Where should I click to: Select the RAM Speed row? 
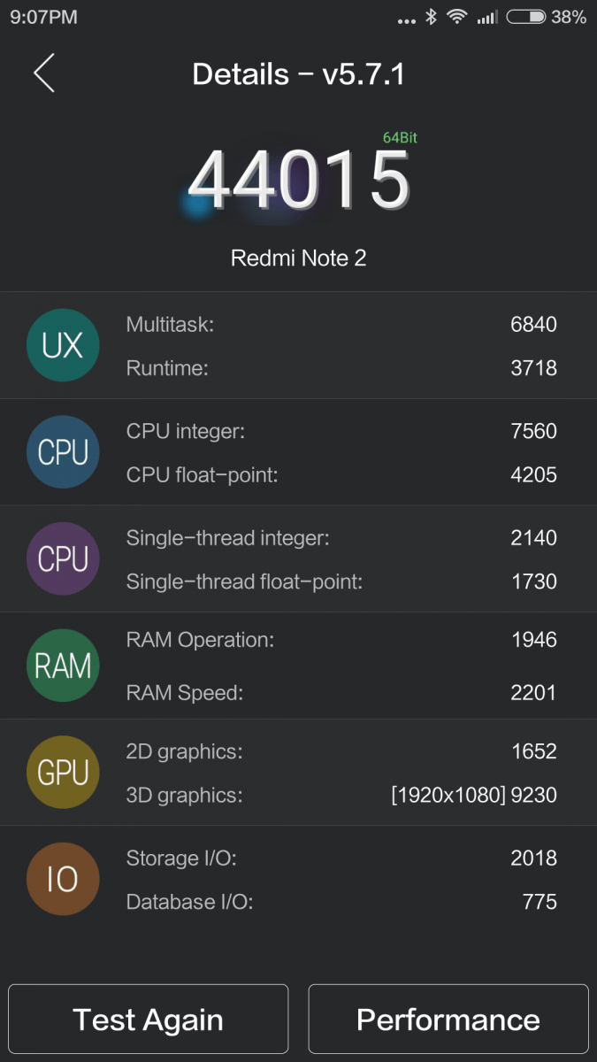[x=341, y=693]
